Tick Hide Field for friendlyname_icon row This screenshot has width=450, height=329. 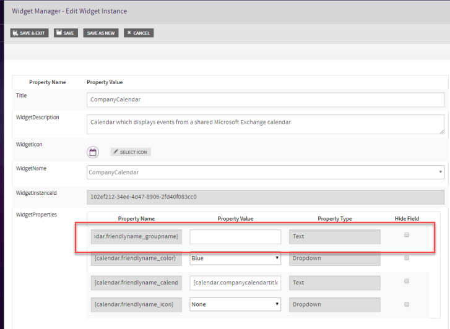pos(407,304)
